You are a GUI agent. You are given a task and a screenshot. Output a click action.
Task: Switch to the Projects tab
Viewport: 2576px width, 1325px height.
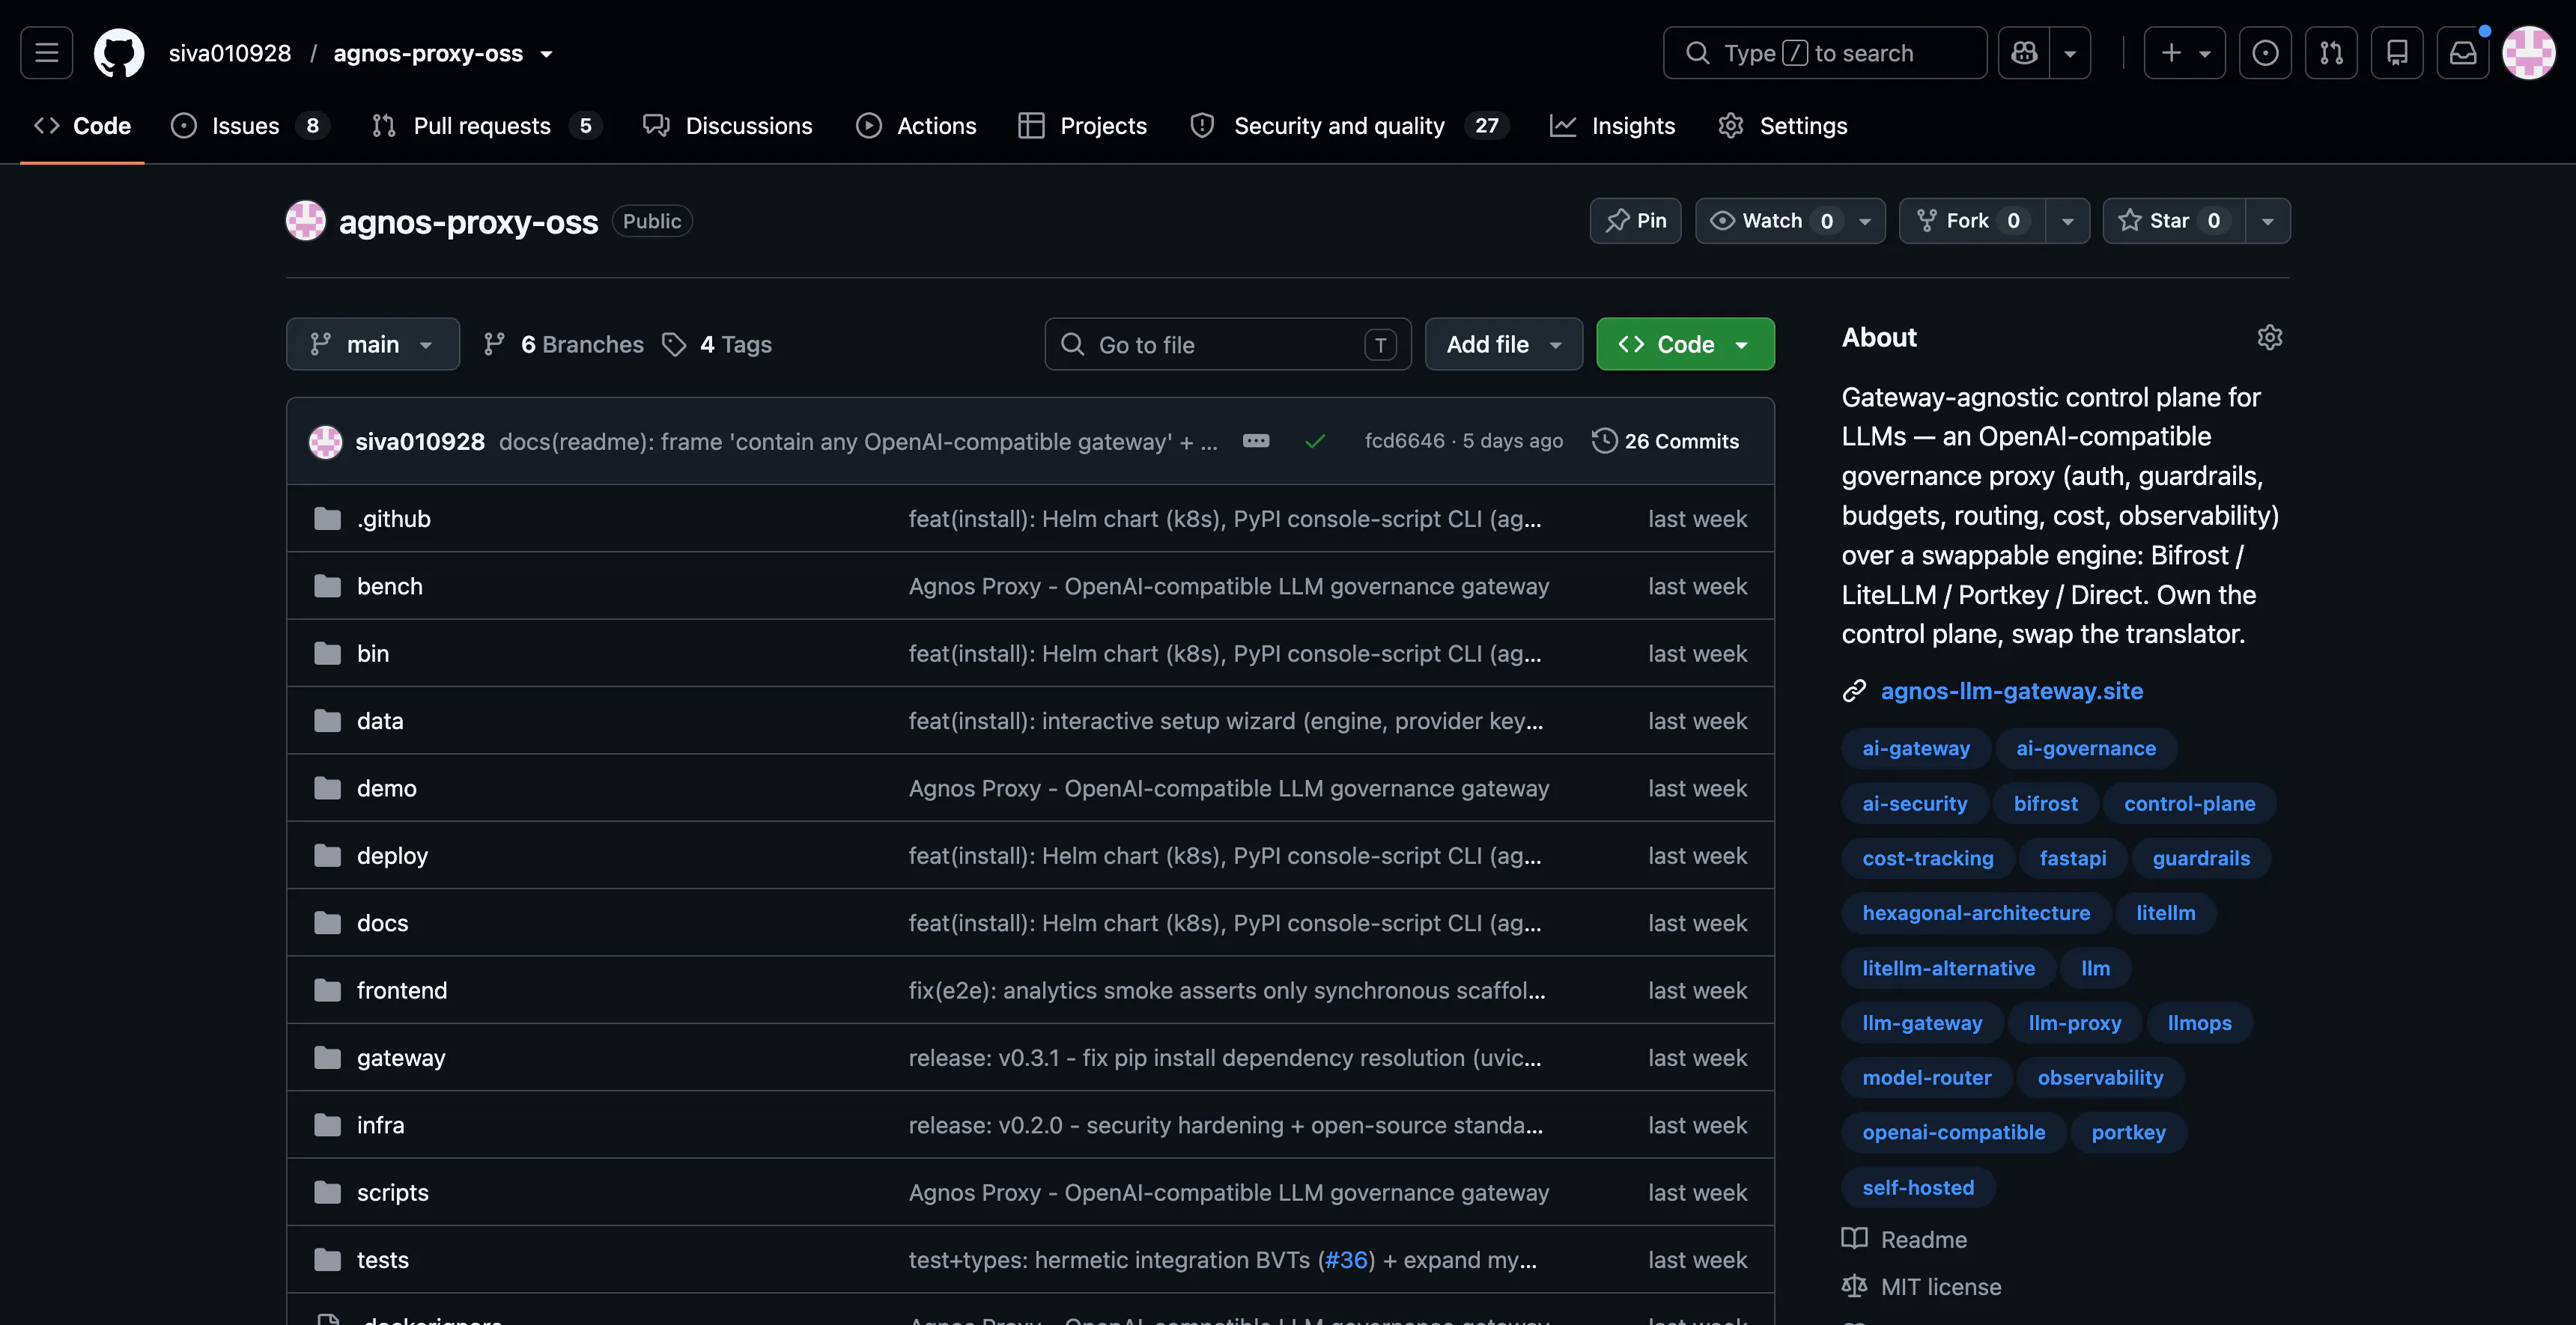coord(1083,126)
